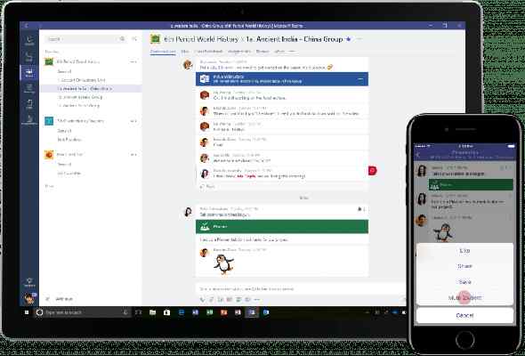
Task: Open Chat from the left rail
Action: tap(29, 57)
